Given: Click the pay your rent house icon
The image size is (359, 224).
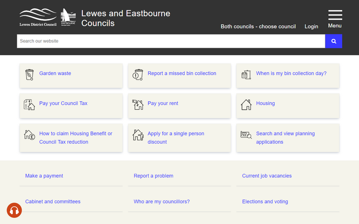Looking at the screenshot, I should (x=138, y=104).
